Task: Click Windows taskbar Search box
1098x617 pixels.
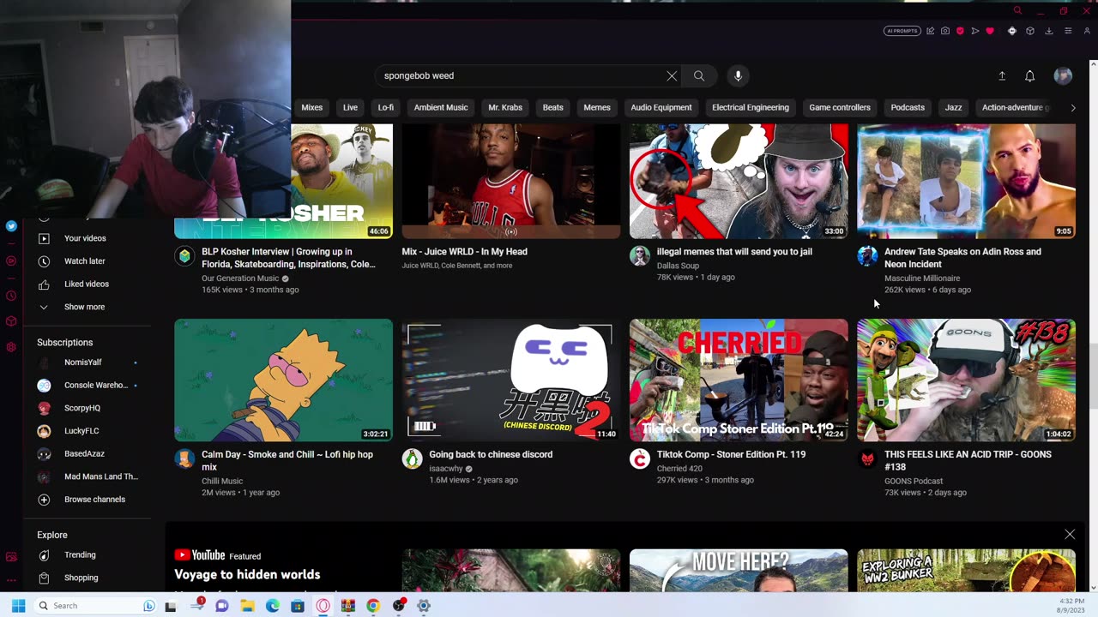Action: coord(96,606)
